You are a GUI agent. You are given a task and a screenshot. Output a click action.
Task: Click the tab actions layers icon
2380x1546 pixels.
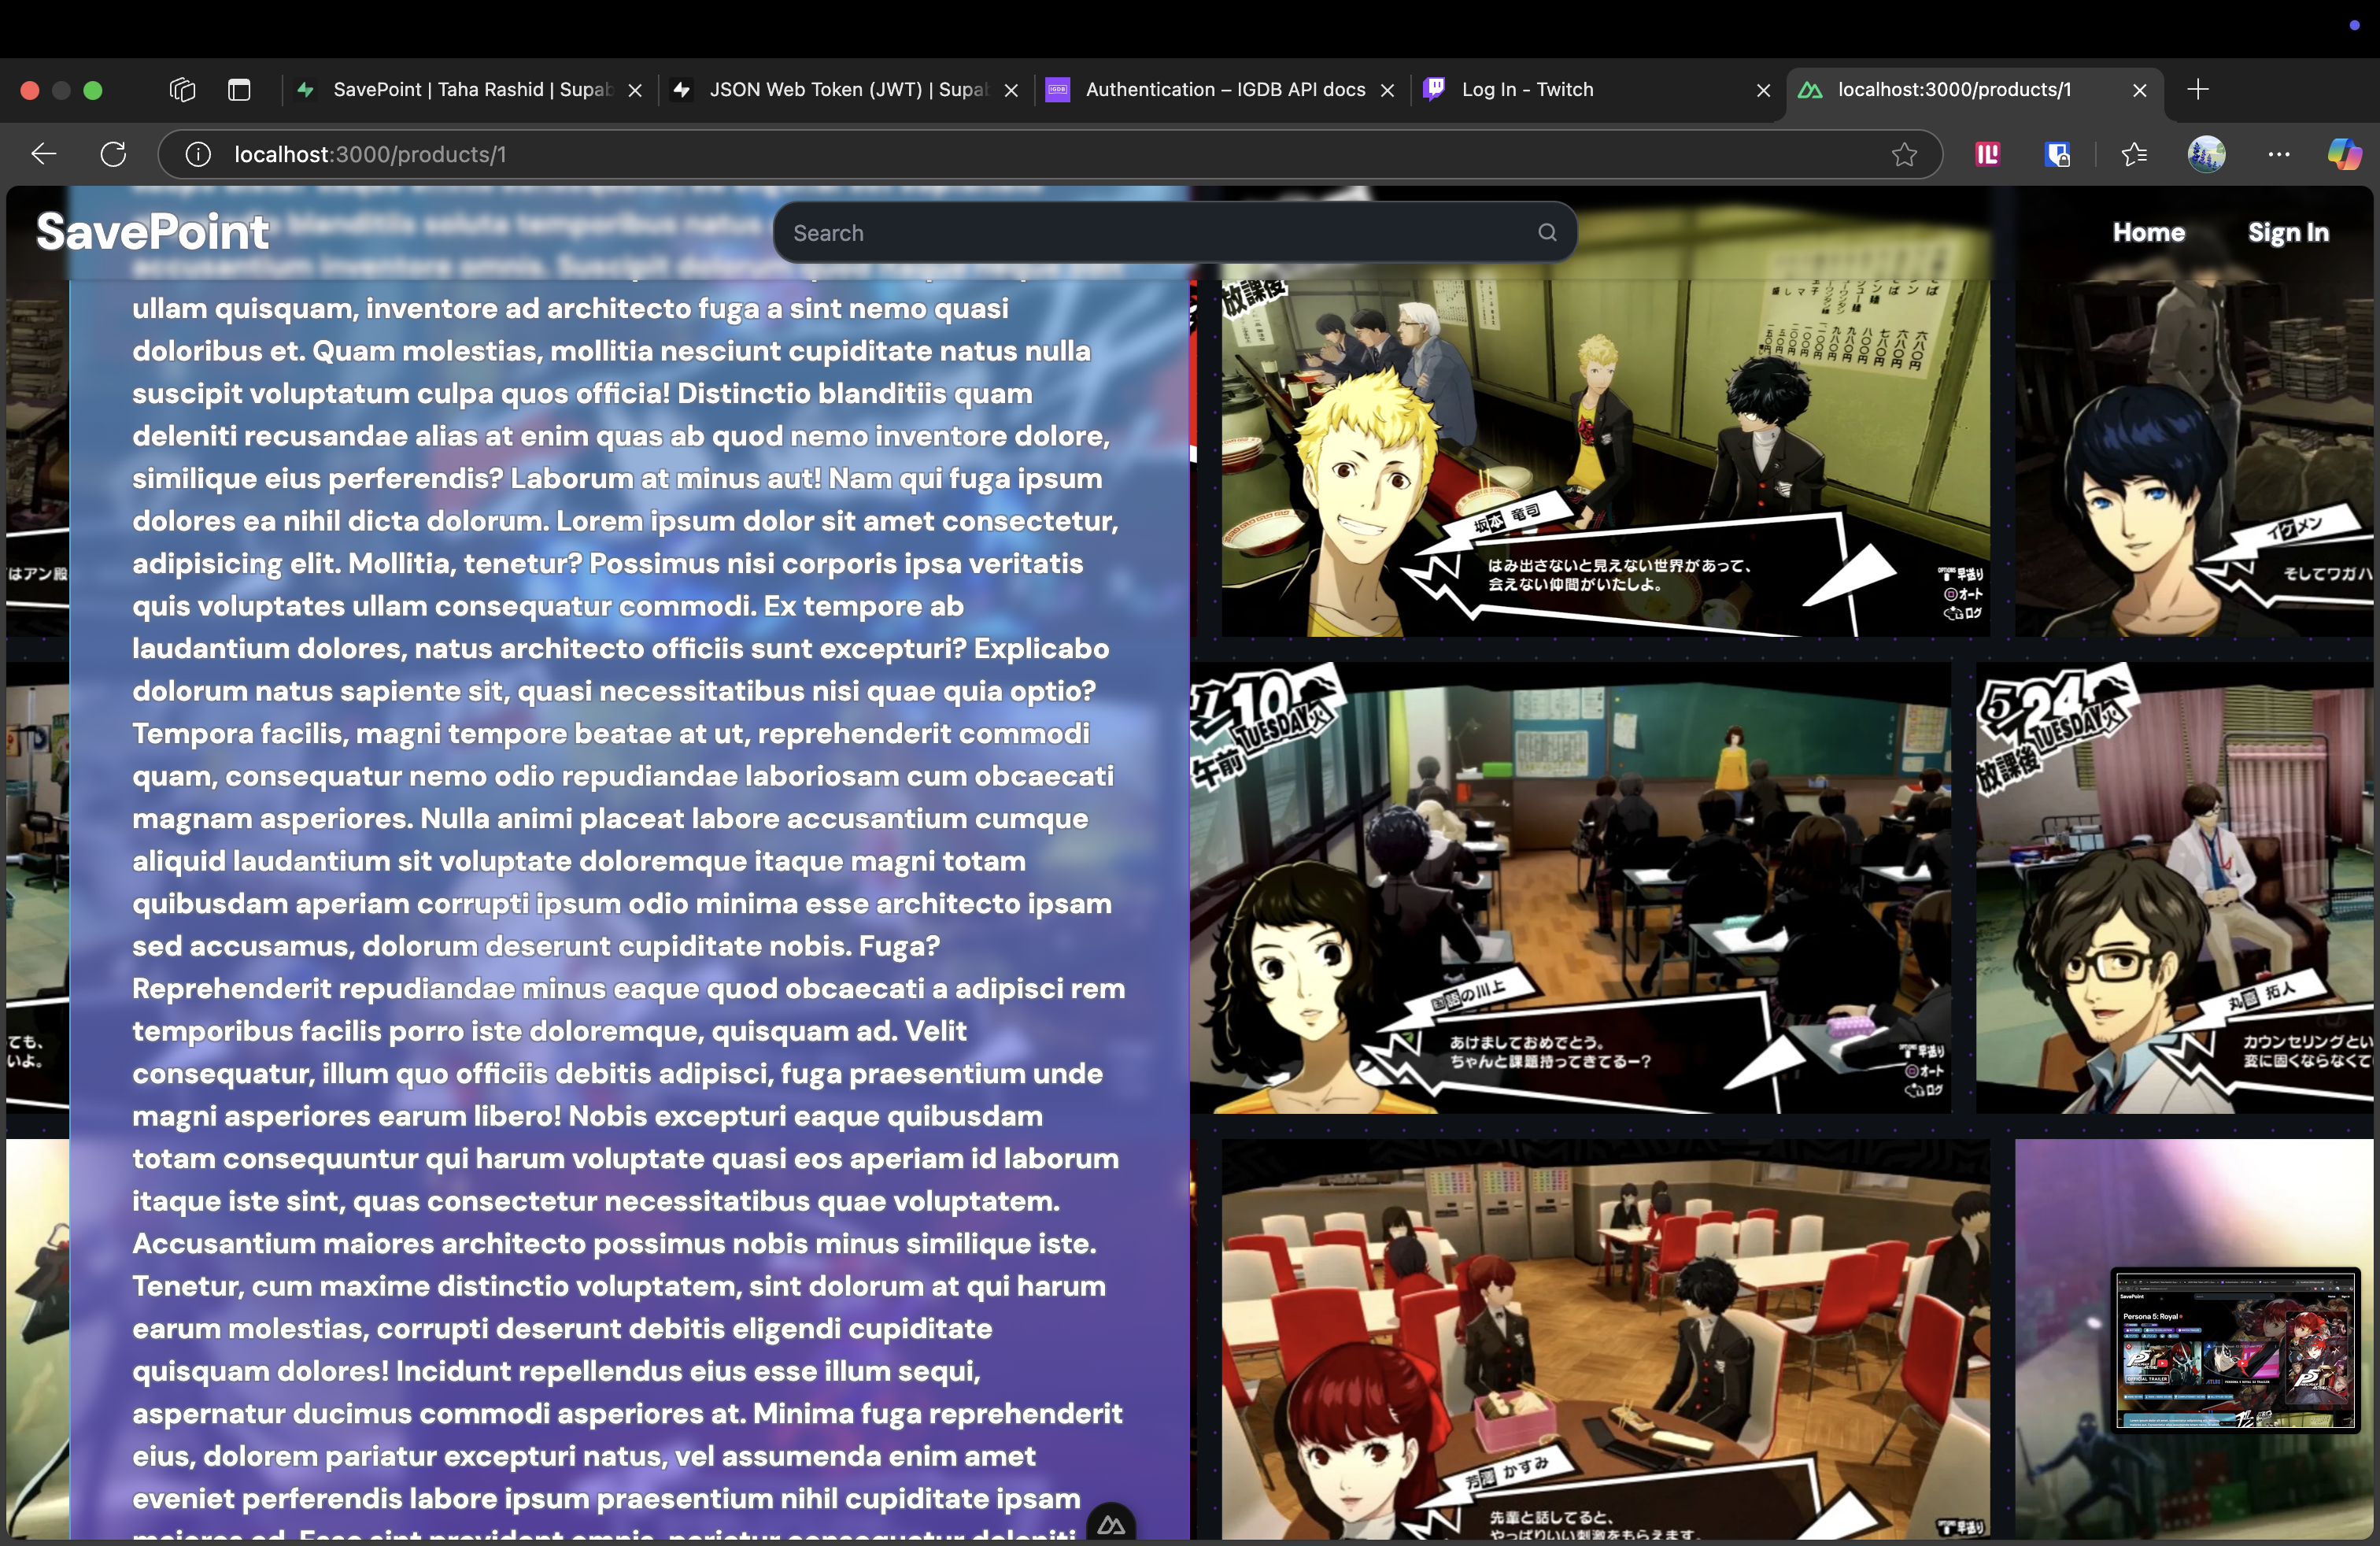coord(183,90)
